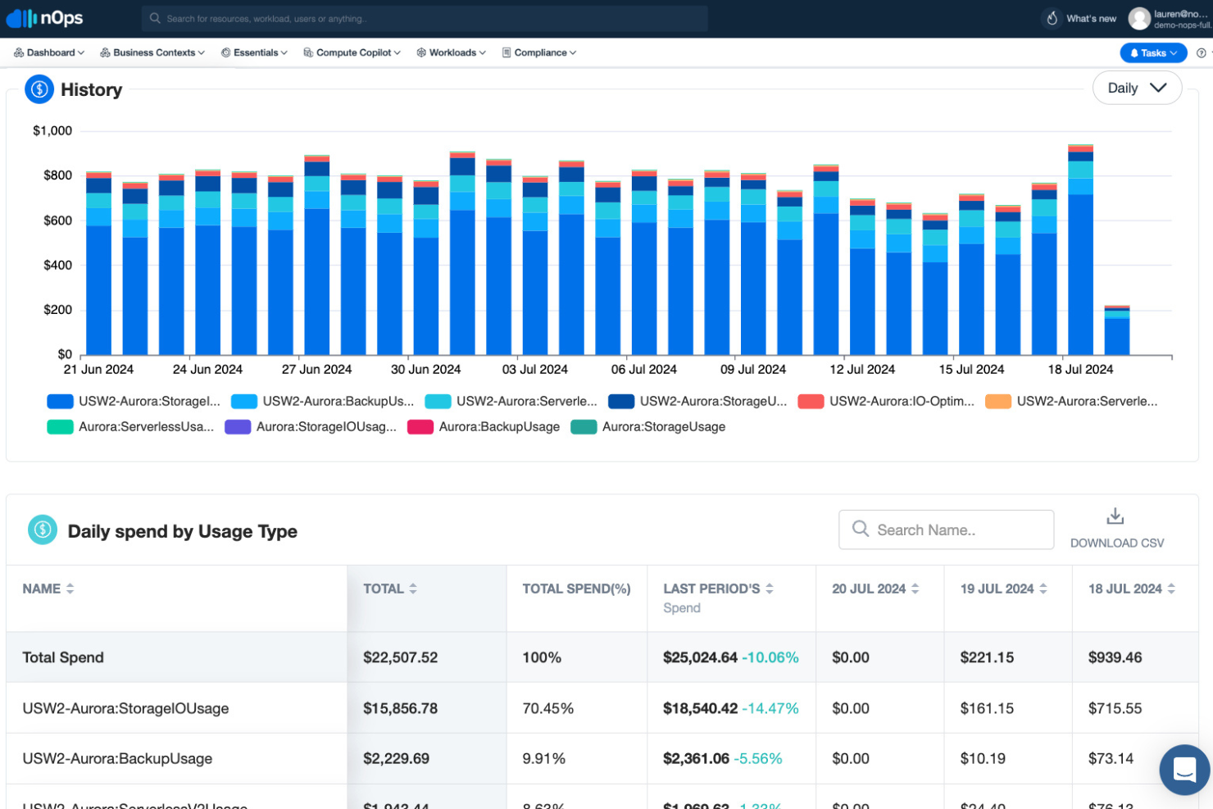Image resolution: width=1213 pixels, height=809 pixels.
Task: Open the What's new notifications bell
Action: coord(1052,18)
